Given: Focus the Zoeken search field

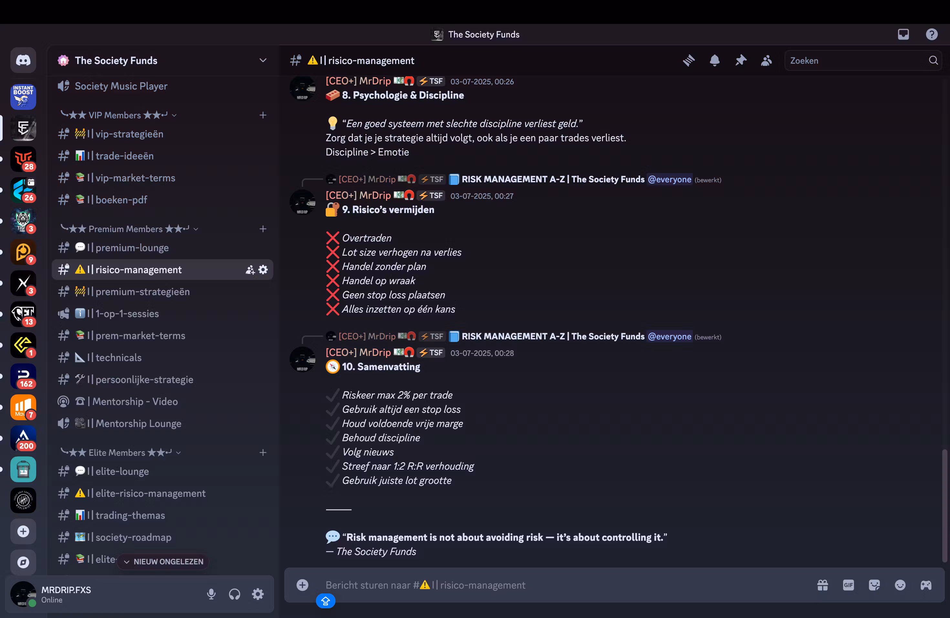Looking at the screenshot, I should (863, 60).
